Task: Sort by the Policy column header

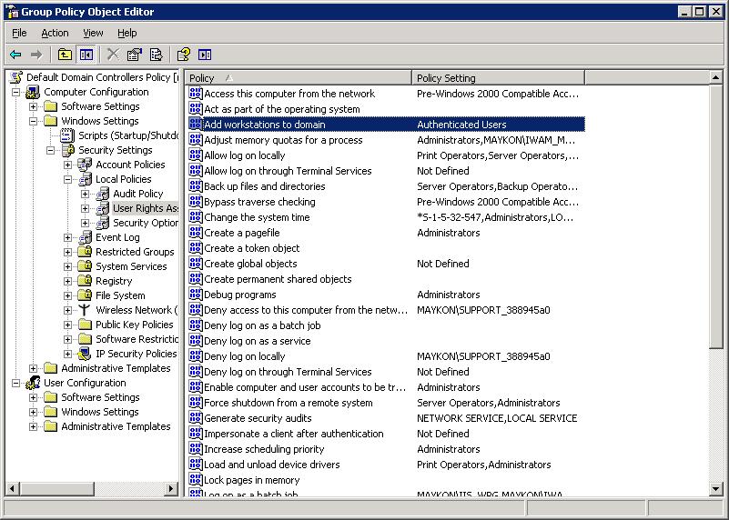Action: click(299, 78)
